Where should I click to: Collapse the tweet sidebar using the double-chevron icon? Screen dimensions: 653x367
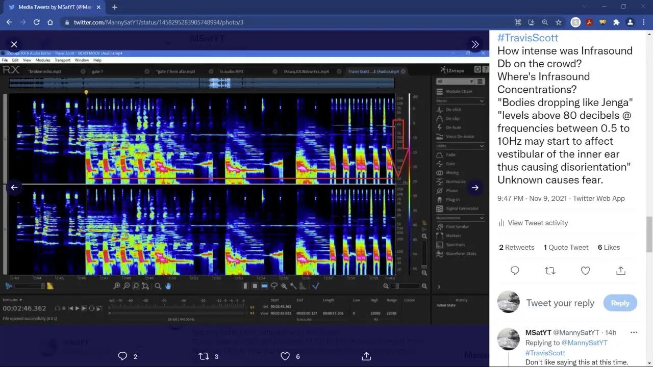pos(475,44)
